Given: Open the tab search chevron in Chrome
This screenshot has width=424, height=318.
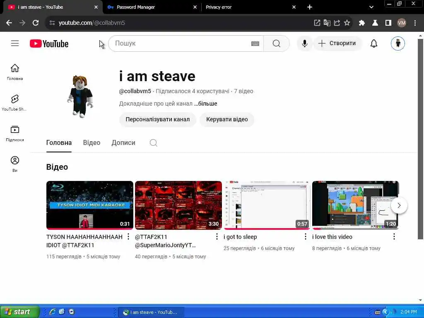Looking at the screenshot, I should pyautogui.click(x=371, y=7).
